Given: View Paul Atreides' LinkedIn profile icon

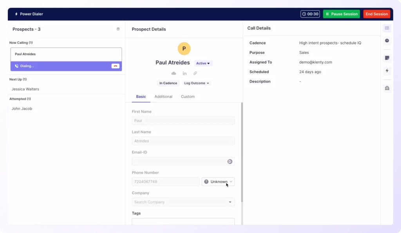Looking at the screenshot, I should (x=184, y=73).
